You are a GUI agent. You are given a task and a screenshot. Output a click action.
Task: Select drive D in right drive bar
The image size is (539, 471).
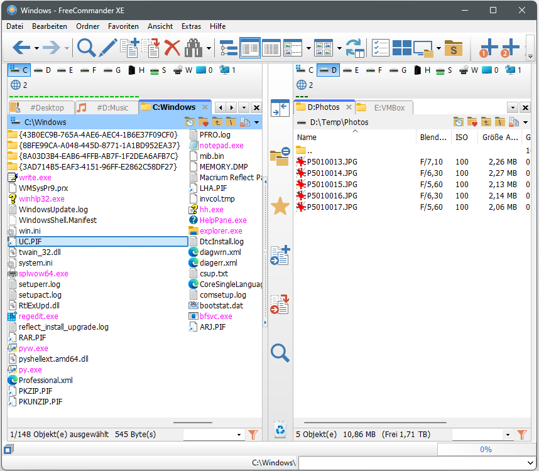327,70
